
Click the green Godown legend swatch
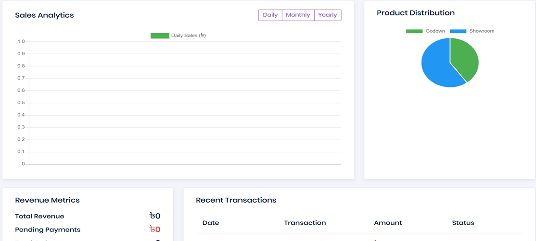click(x=414, y=31)
